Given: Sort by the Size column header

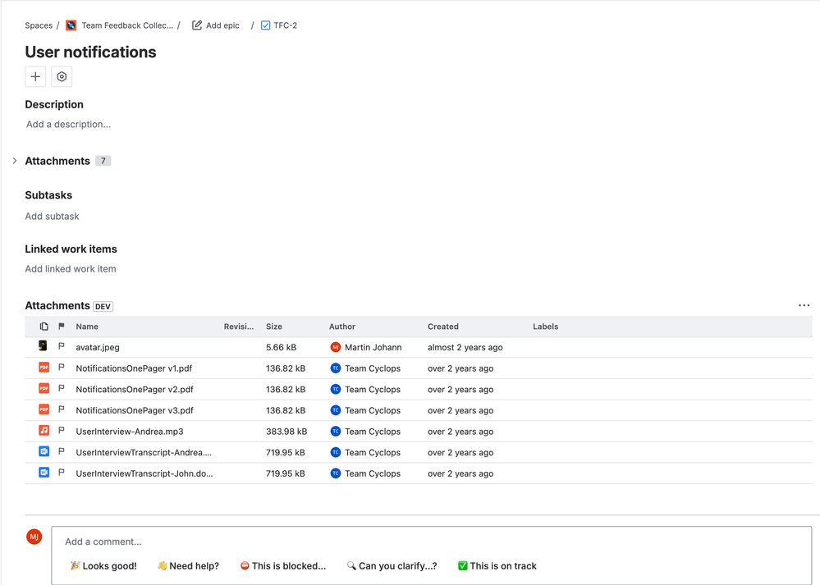Looking at the screenshot, I should tap(274, 327).
